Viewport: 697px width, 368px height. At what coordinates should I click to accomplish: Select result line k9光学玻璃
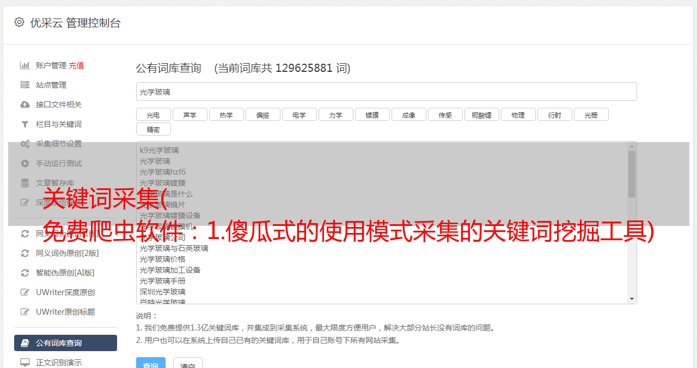click(x=159, y=150)
